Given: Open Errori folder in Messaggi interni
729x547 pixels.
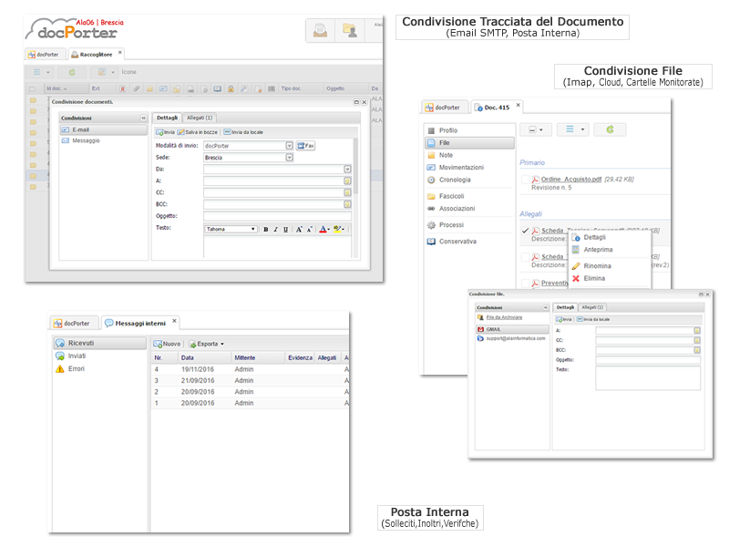Looking at the screenshot, I should coord(99,369).
